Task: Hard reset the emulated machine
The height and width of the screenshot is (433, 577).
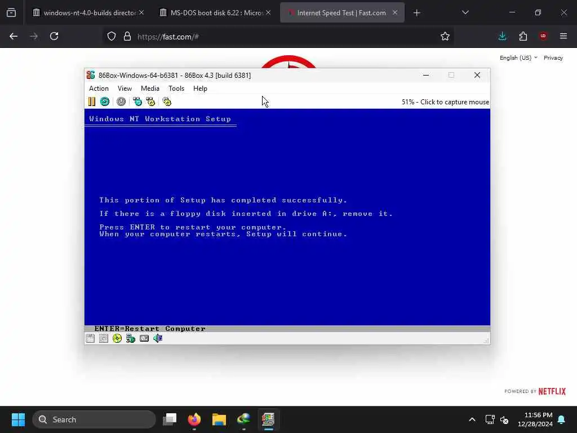Action: [105, 101]
